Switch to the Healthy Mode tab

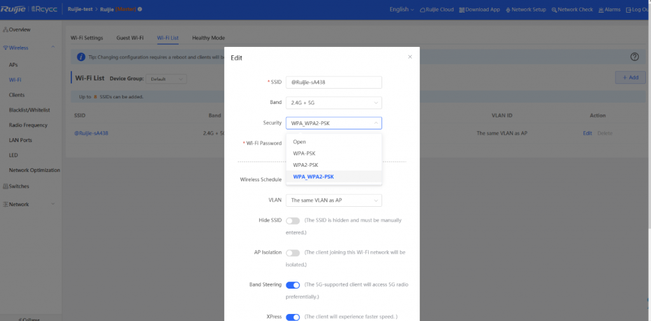click(x=209, y=38)
